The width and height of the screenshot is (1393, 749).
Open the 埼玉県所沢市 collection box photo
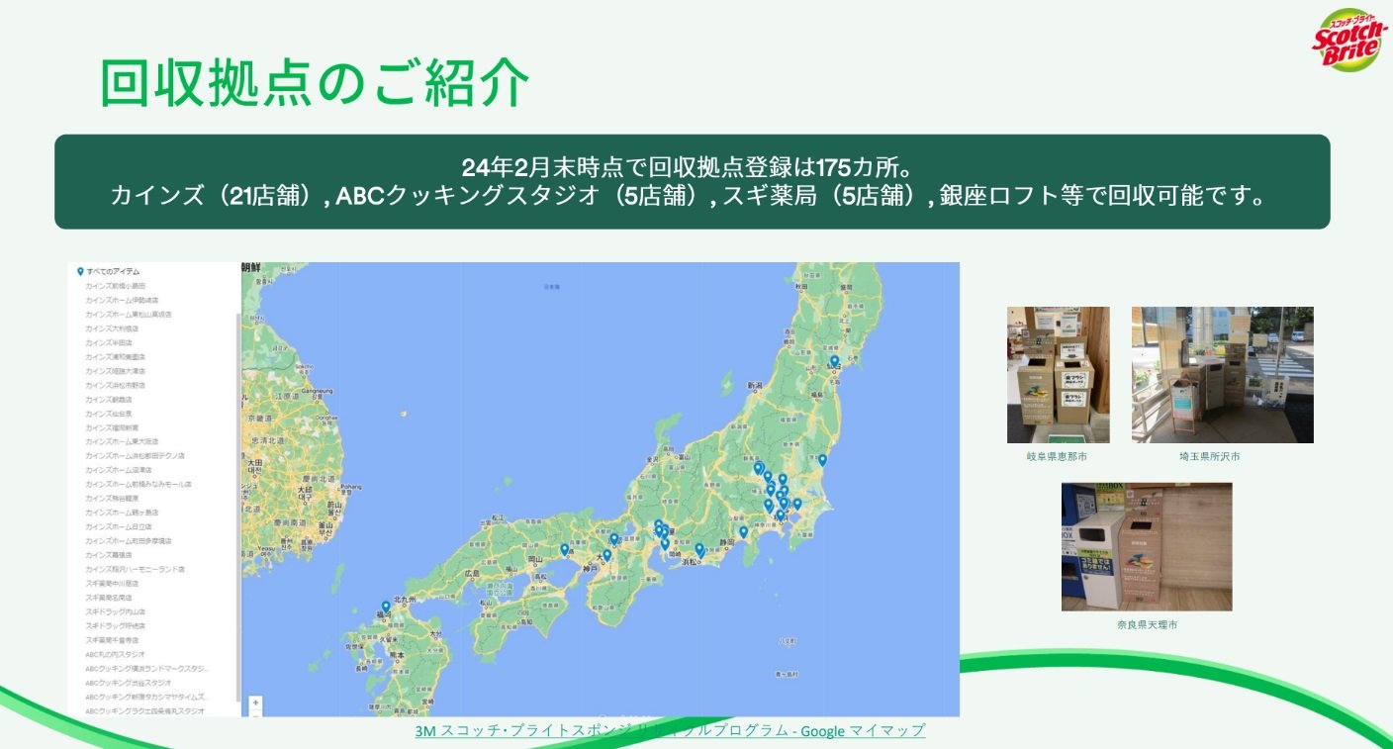pos(1223,374)
